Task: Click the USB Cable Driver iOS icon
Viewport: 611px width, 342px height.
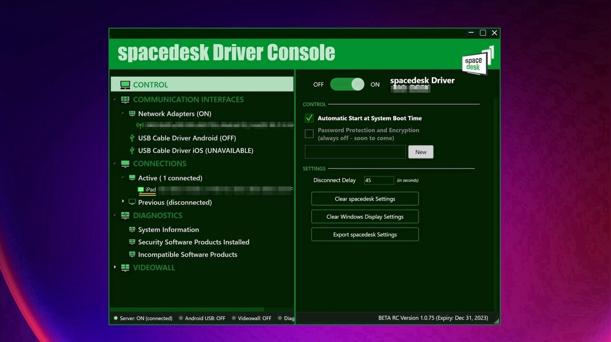Action: click(x=132, y=151)
